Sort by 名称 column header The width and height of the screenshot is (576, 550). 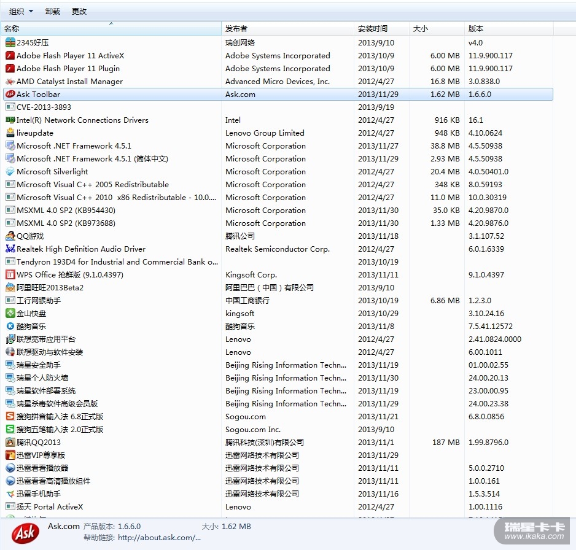pos(111,28)
